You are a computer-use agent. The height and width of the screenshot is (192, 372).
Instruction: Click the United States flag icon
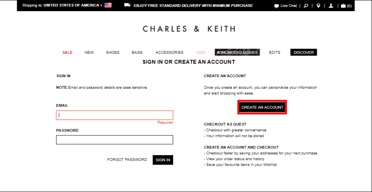[108, 5]
